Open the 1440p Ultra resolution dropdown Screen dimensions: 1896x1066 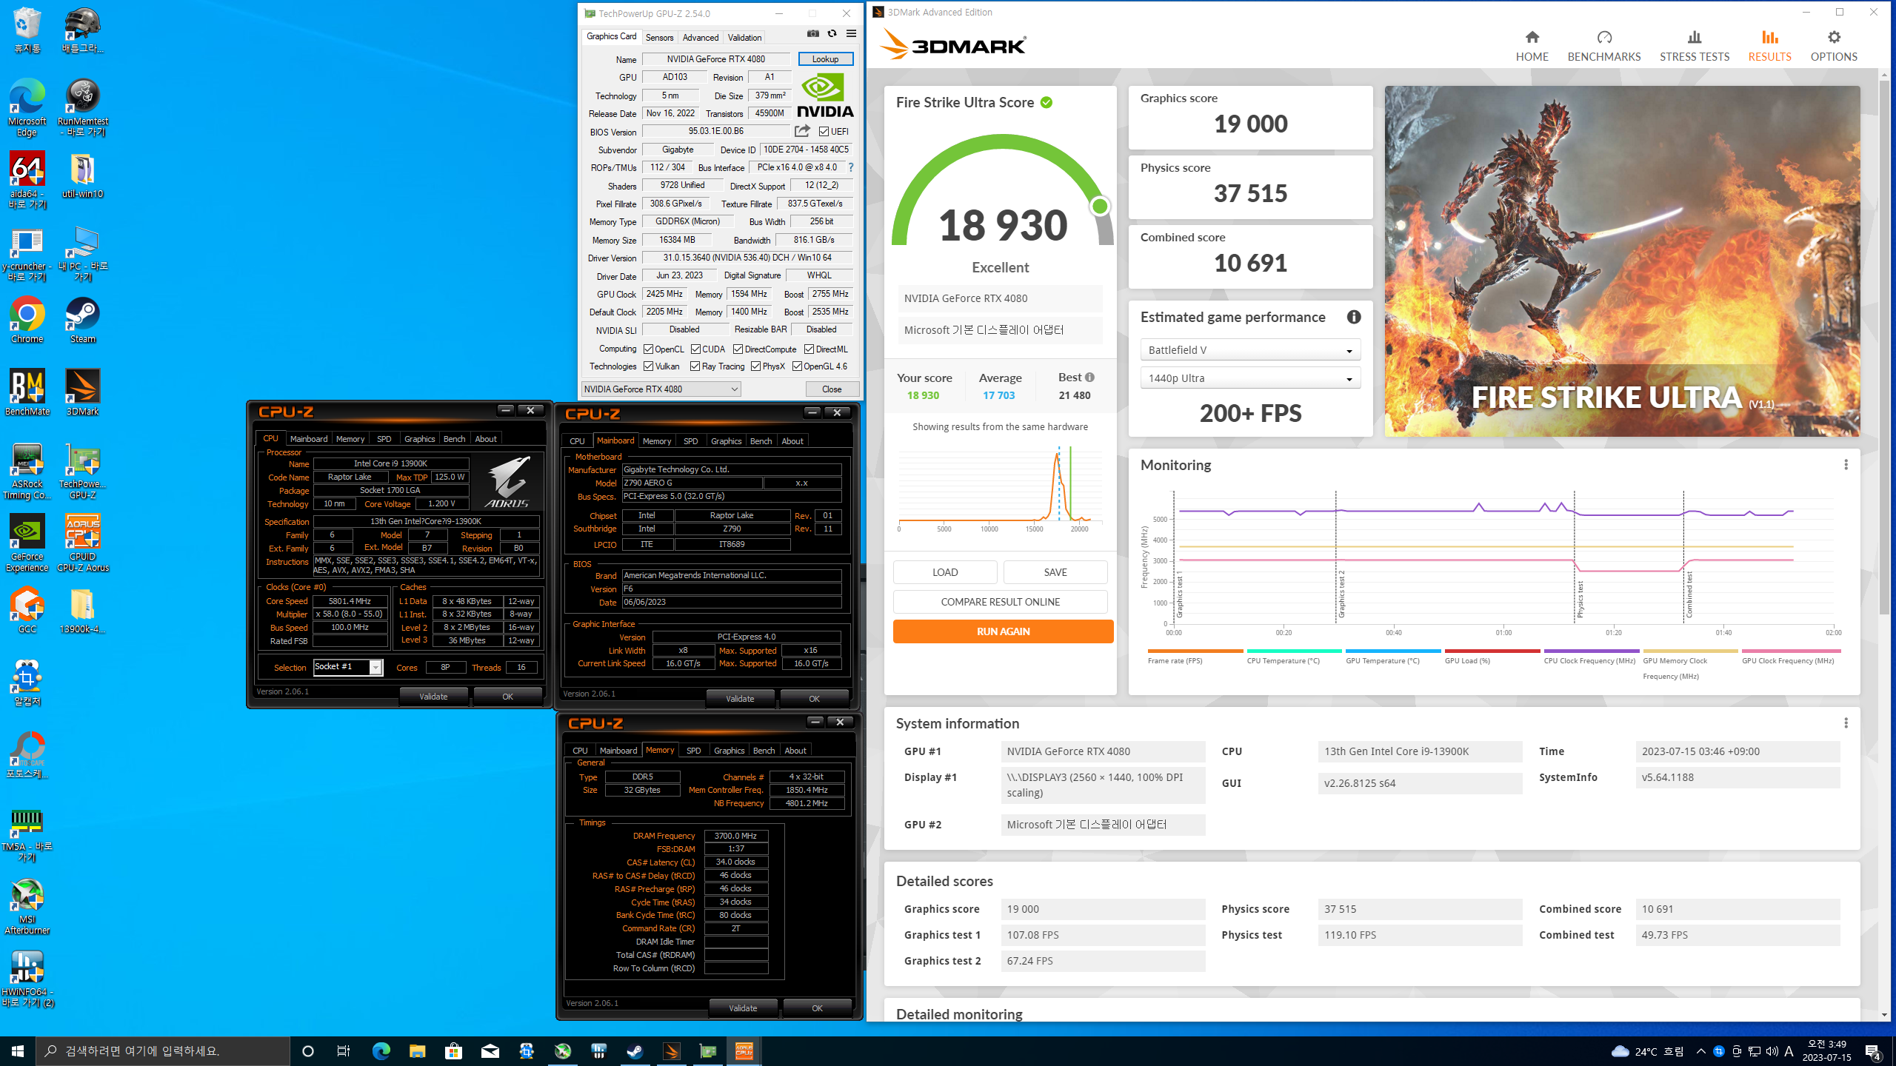[x=1250, y=378]
